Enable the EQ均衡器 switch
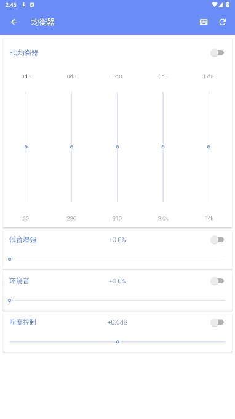The image size is (235, 419). click(x=217, y=52)
